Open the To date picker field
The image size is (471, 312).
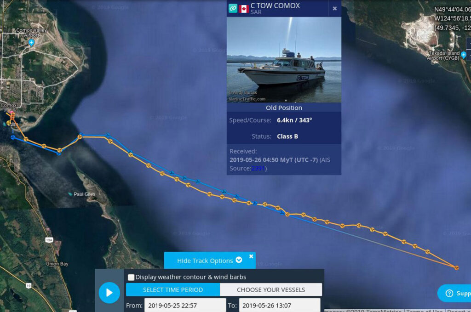pyautogui.click(x=280, y=306)
